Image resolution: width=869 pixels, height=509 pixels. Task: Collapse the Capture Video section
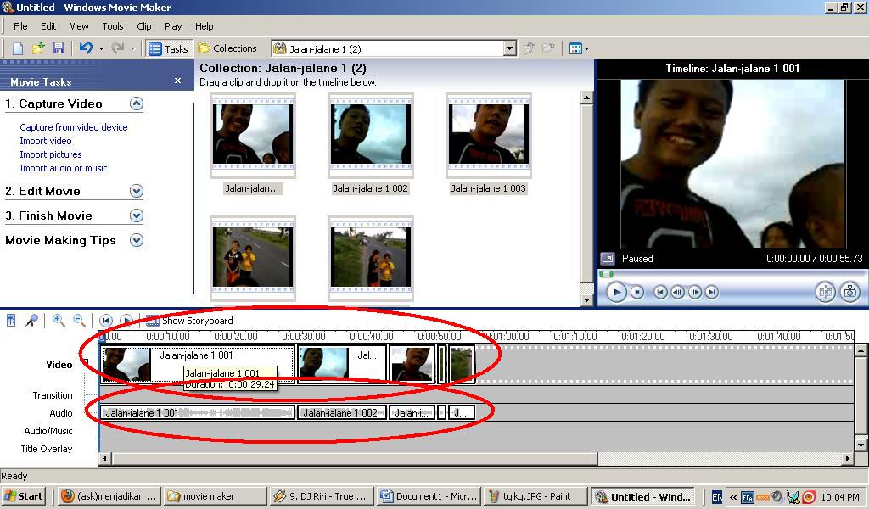[136, 103]
